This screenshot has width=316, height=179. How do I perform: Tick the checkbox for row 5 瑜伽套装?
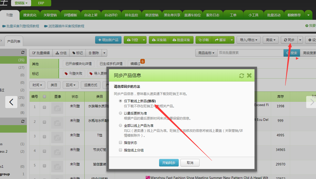(44, 166)
